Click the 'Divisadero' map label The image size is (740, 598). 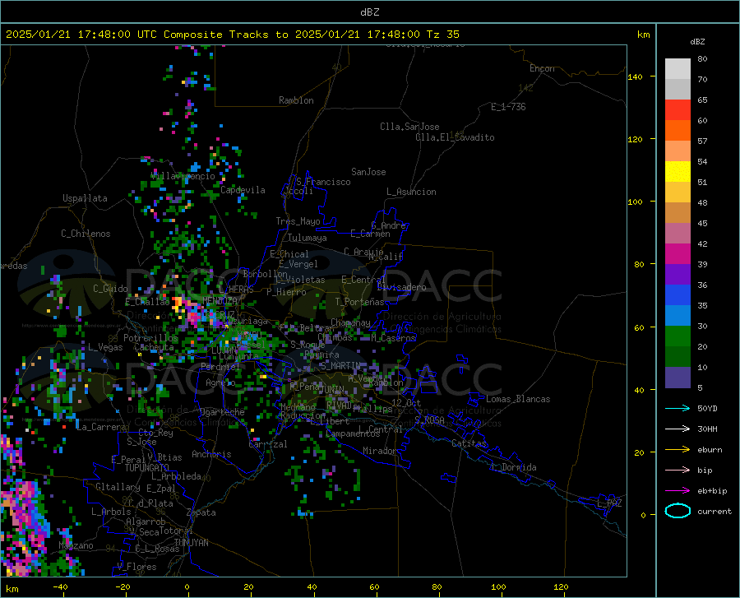(401, 287)
